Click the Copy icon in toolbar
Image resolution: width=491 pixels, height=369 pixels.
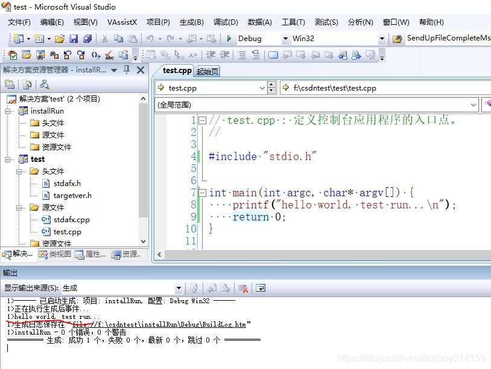(x=118, y=39)
